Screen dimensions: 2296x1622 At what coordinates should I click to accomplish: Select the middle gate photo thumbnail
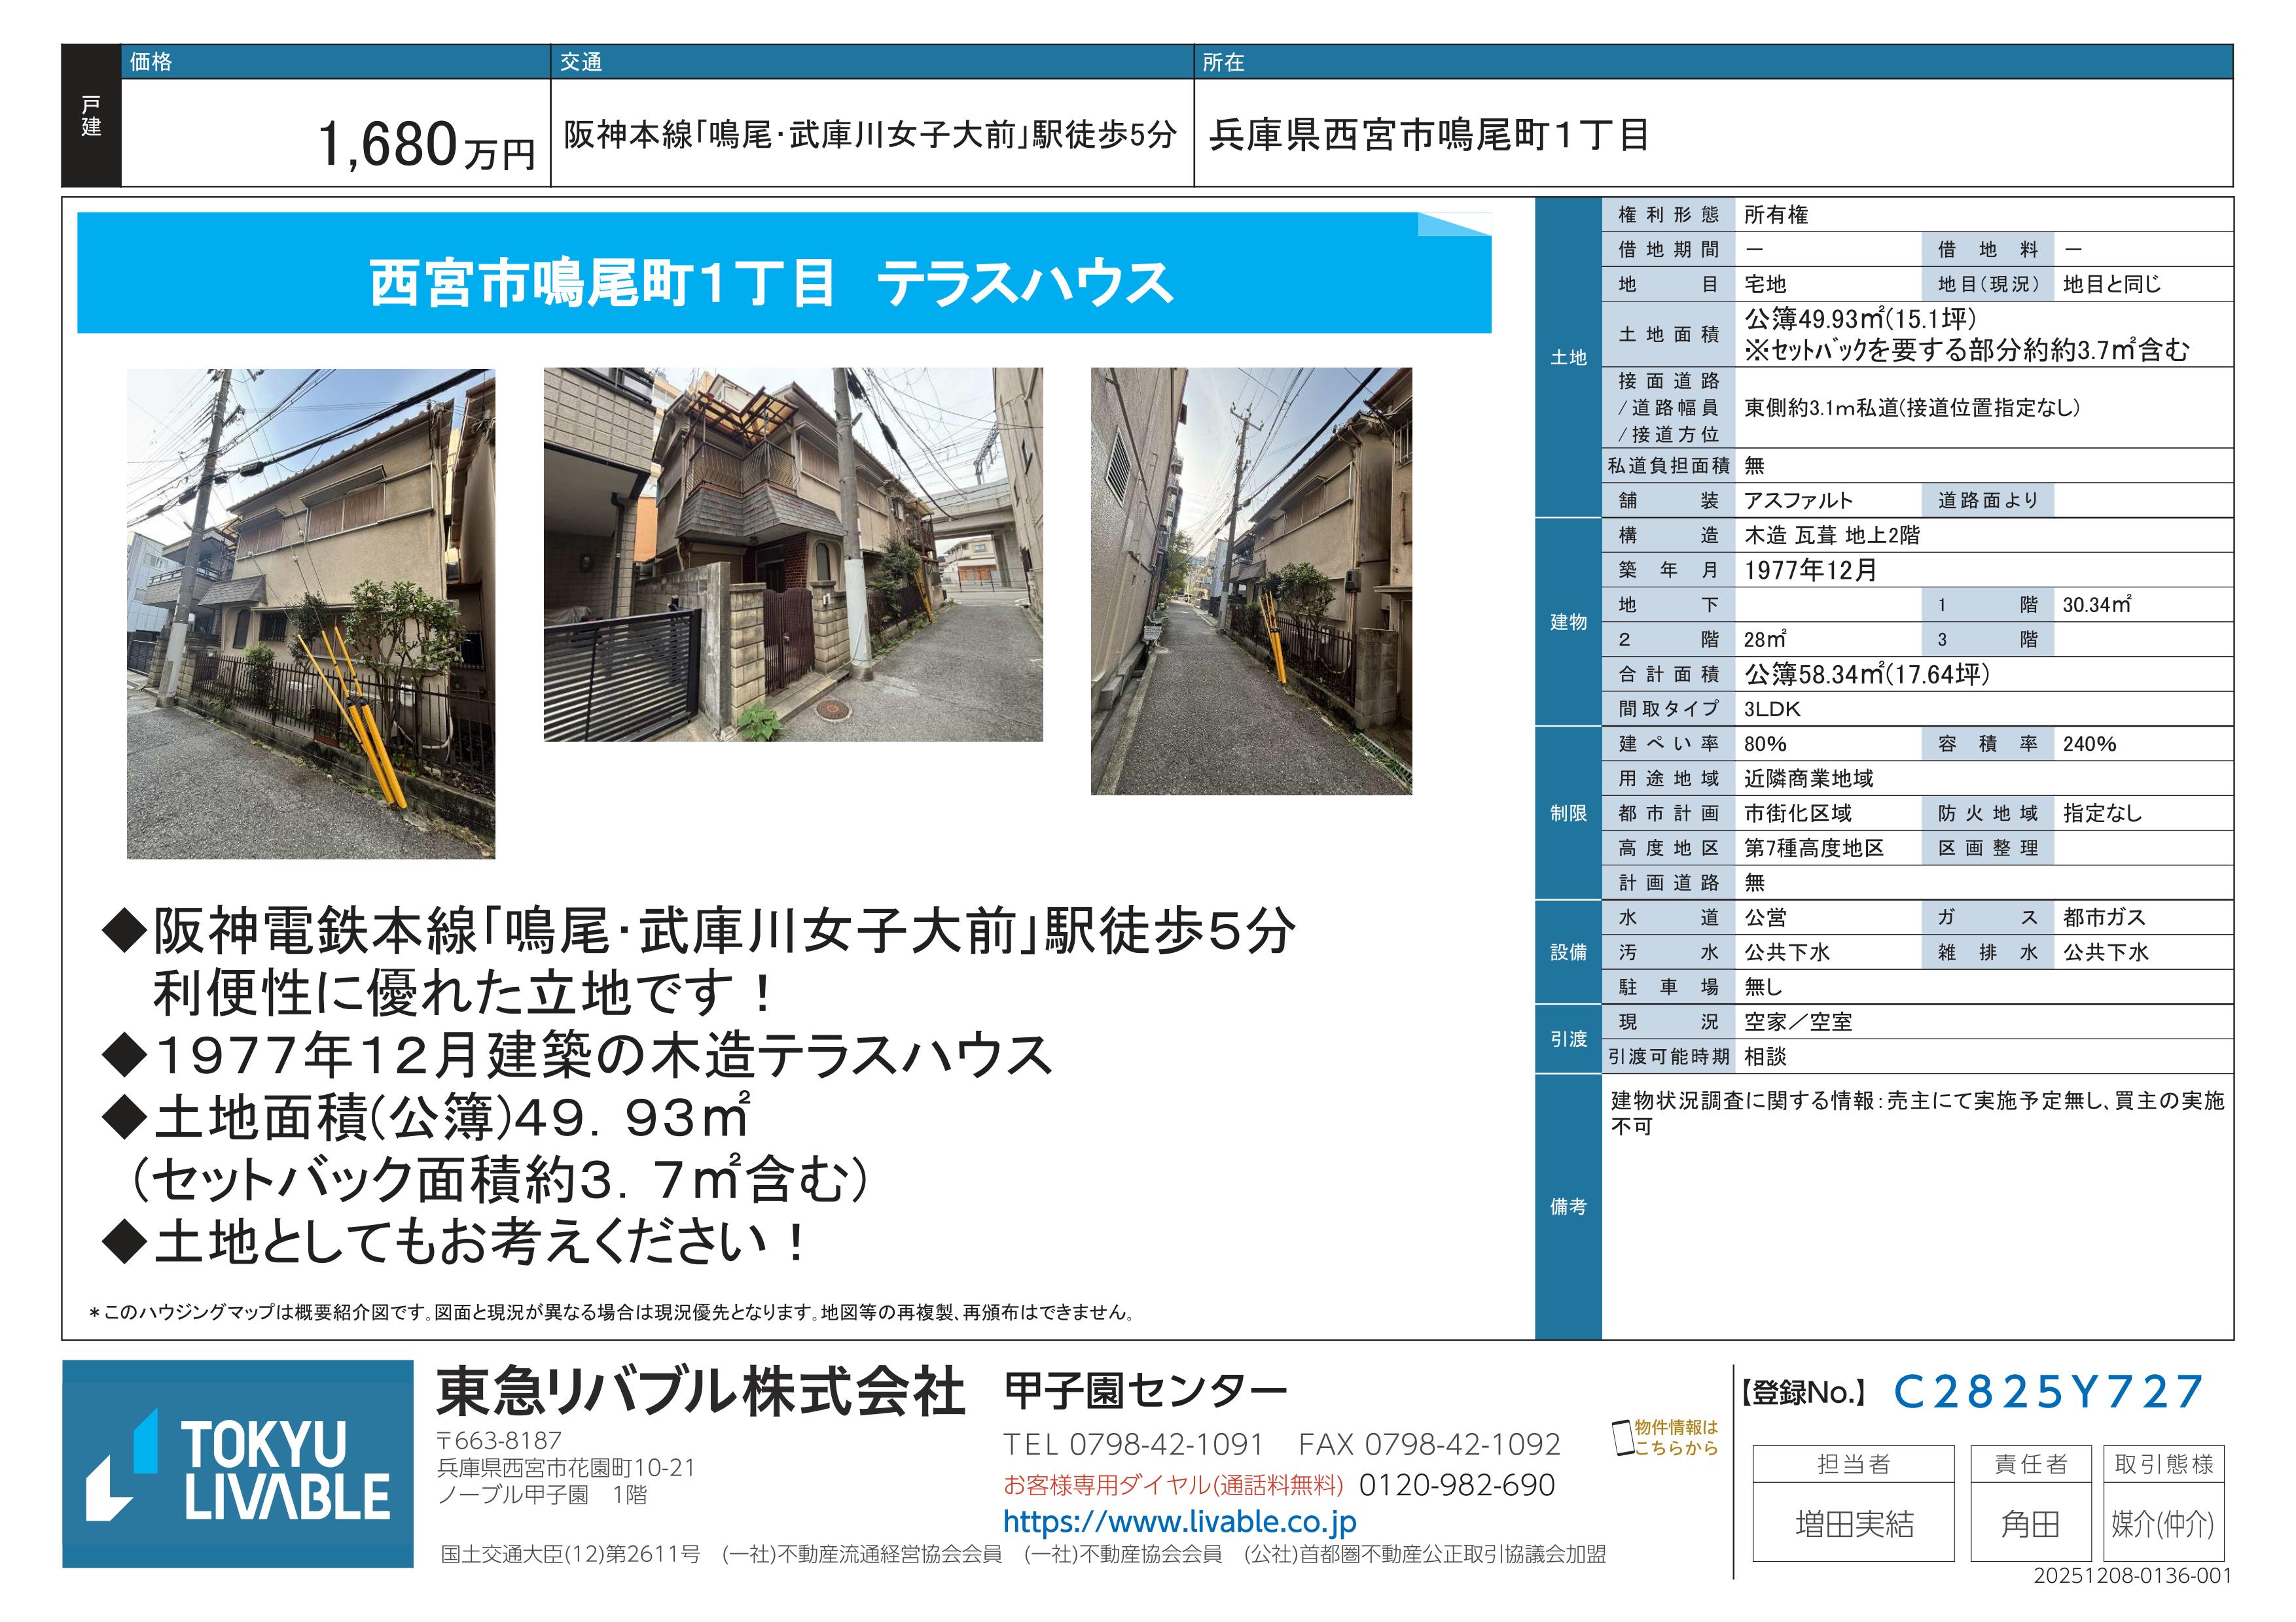[x=793, y=555]
